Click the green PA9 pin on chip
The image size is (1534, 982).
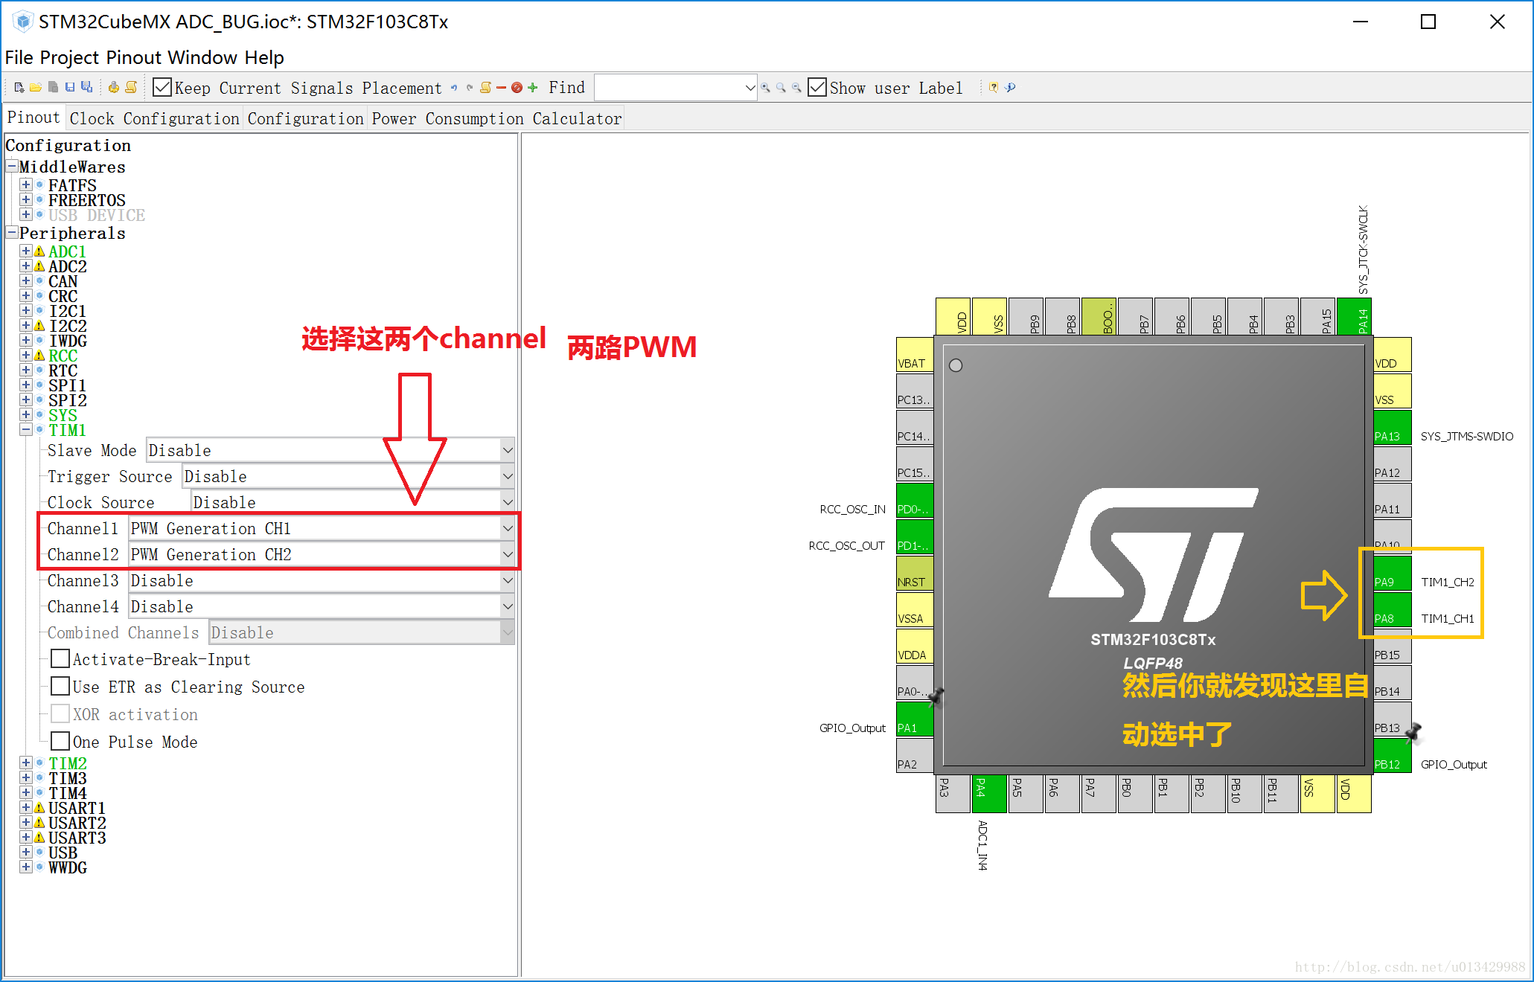click(x=1392, y=574)
